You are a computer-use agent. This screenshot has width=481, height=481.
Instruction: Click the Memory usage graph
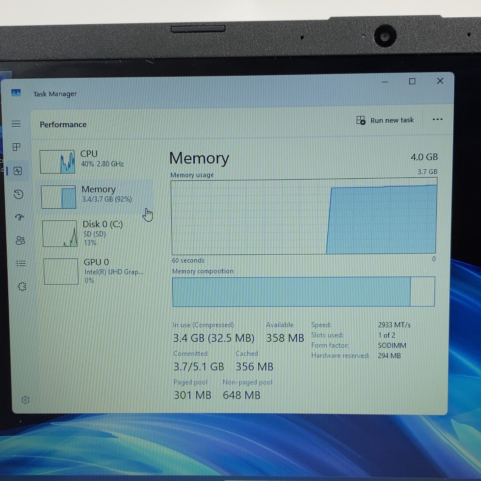point(304,217)
